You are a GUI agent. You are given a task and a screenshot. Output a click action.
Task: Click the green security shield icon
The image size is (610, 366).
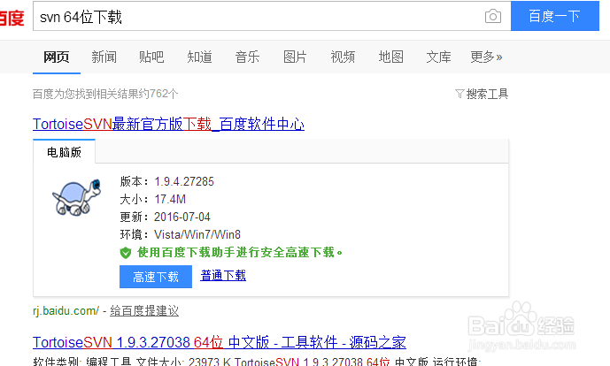(126, 253)
